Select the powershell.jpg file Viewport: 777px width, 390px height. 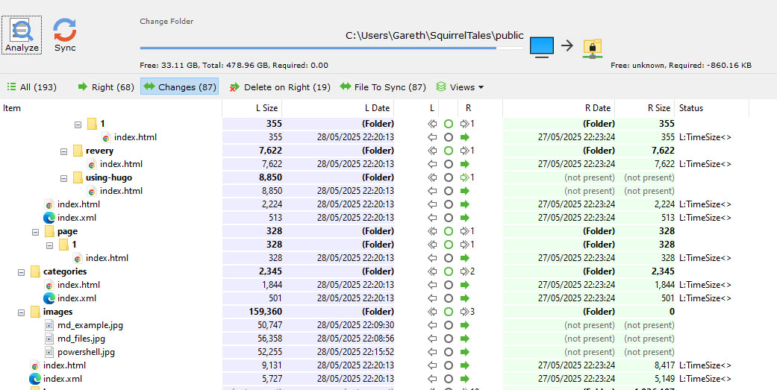[87, 352]
